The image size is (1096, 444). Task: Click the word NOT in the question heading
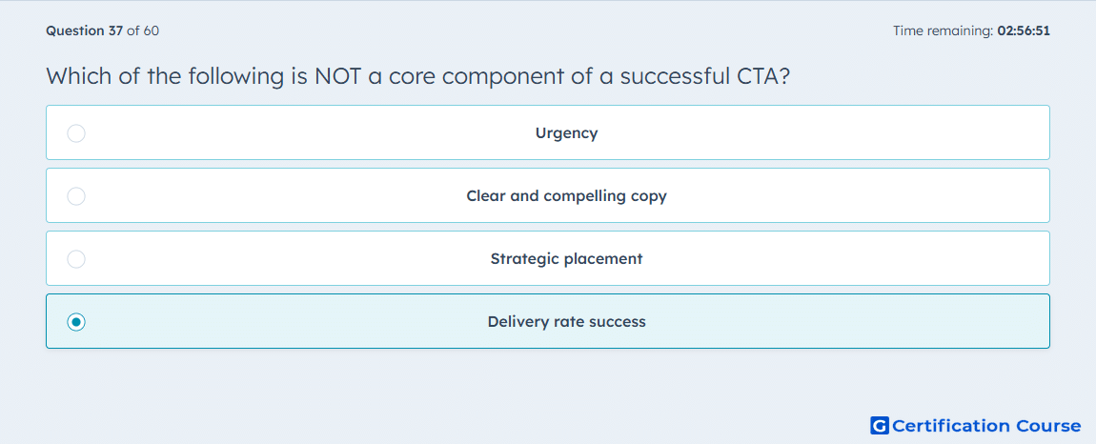pos(337,75)
